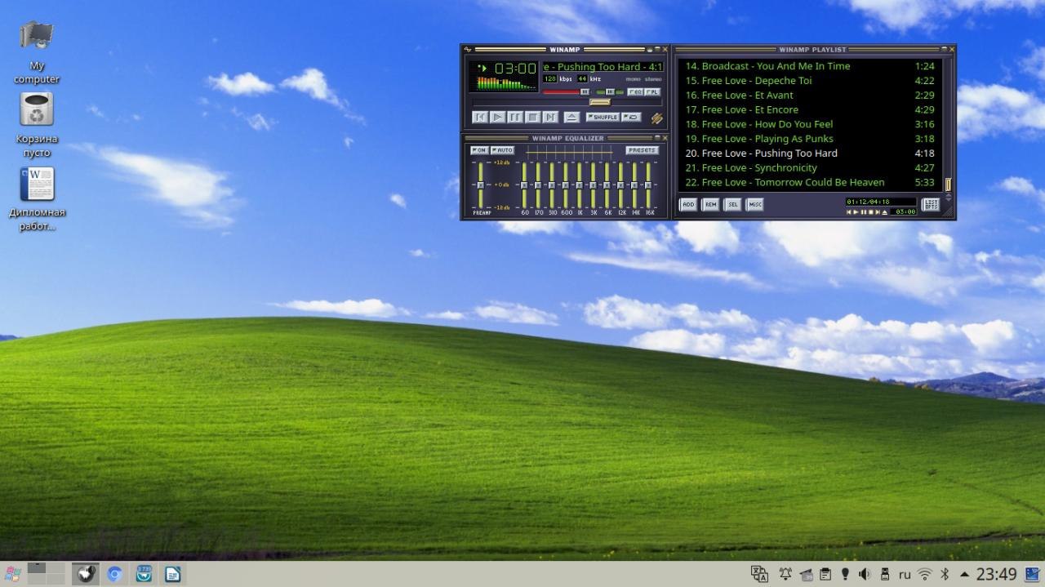Open the equalizer PRESETS menu

coord(642,150)
